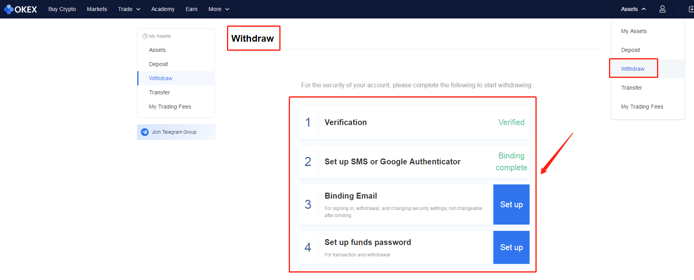Open the Academy page
Viewport: 694px width, 280px height.
[163, 9]
